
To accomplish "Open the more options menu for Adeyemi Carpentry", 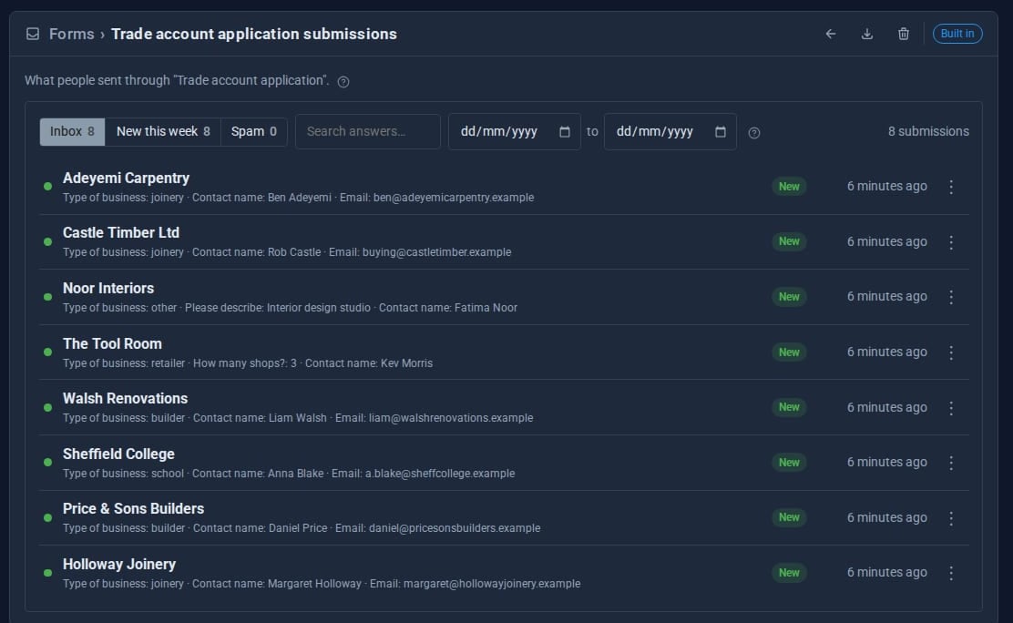I will pos(951,187).
